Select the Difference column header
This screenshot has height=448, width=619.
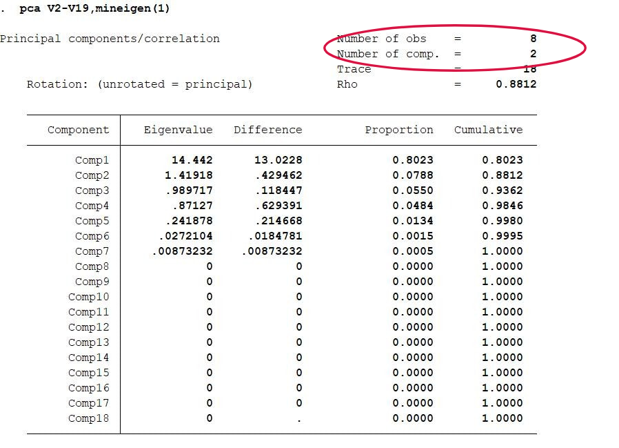267,129
